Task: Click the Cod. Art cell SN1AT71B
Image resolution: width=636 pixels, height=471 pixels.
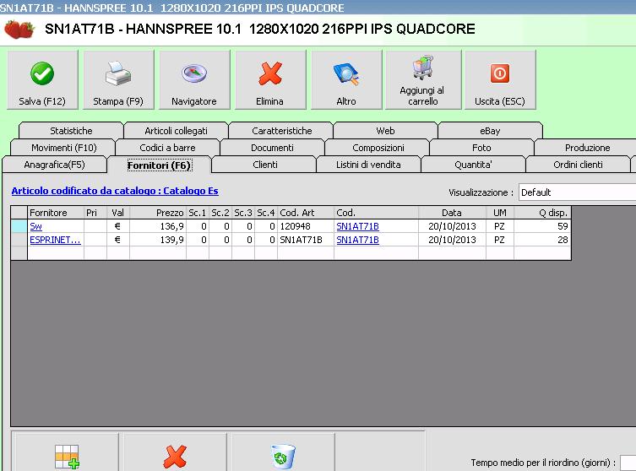Action: point(306,240)
